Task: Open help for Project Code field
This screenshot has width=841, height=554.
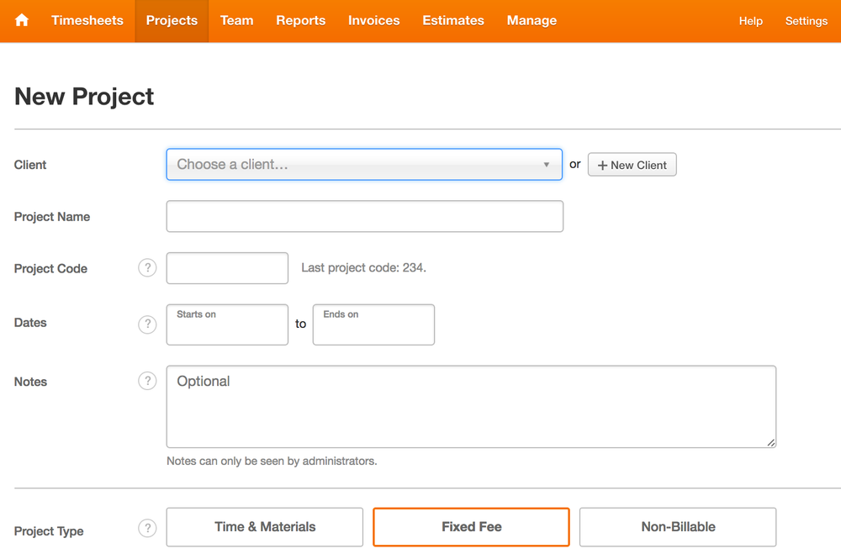Action: [147, 267]
